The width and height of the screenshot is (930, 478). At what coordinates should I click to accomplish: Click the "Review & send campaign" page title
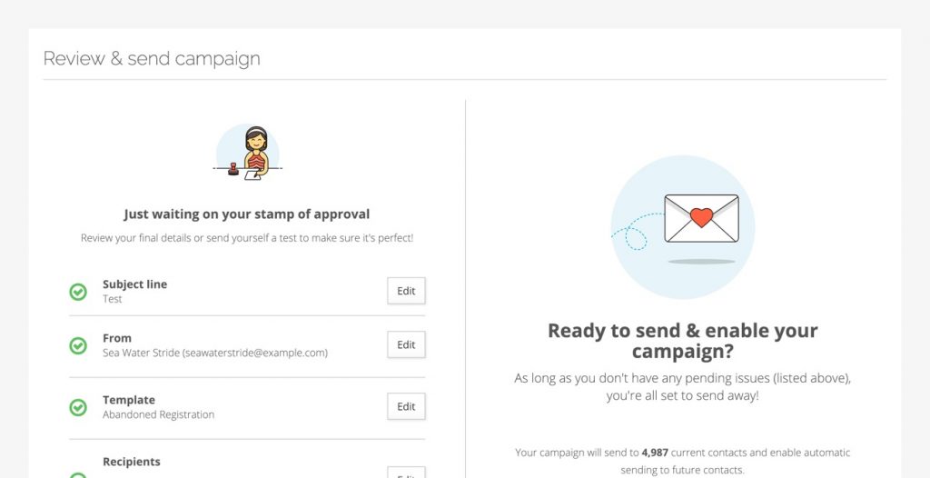[152, 59]
